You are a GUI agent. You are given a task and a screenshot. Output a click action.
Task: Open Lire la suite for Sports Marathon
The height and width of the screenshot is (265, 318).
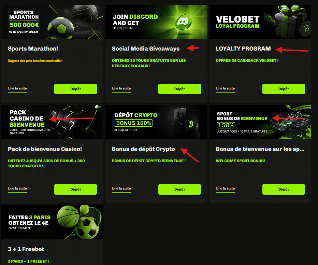[17, 88]
